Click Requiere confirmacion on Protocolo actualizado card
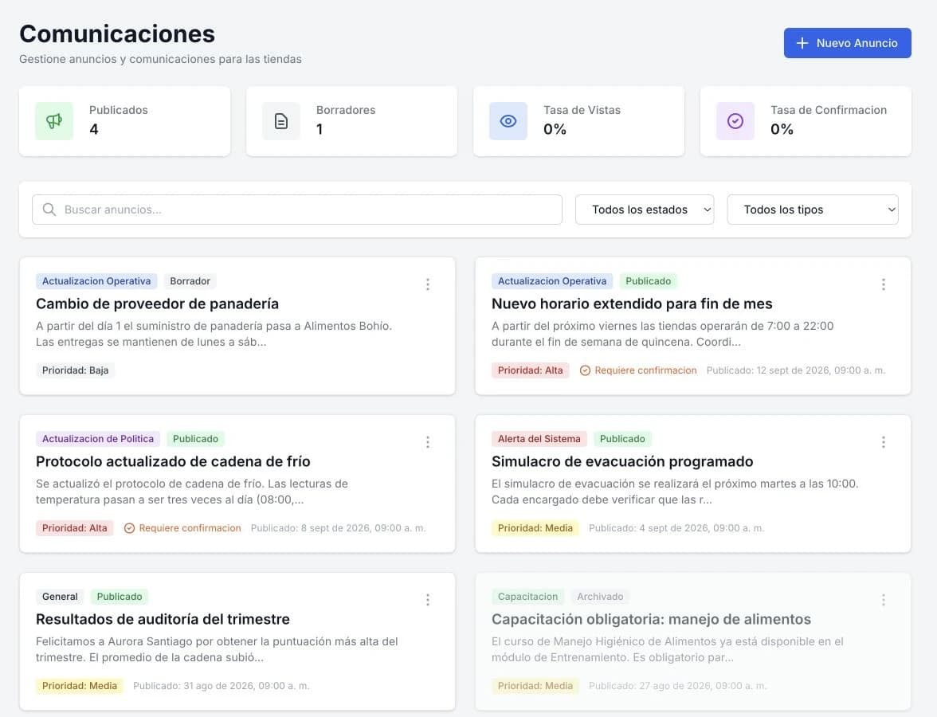Viewport: 937px width, 717px height. point(190,528)
